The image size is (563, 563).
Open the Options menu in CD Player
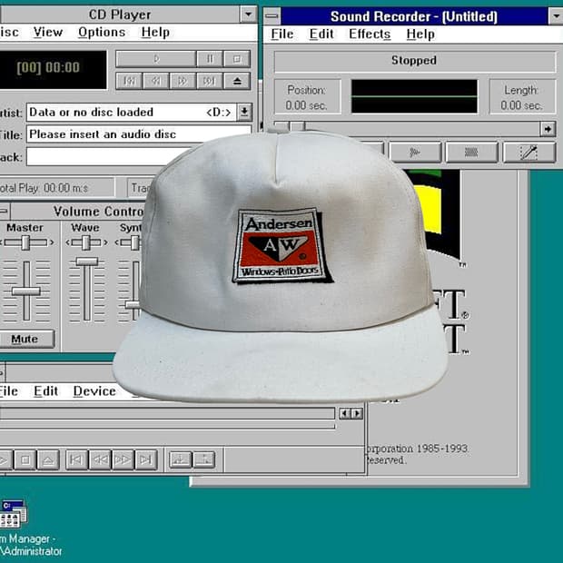point(102,33)
